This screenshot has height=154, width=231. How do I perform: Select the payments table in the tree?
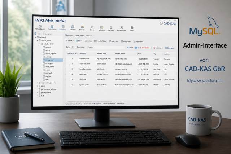48,73
